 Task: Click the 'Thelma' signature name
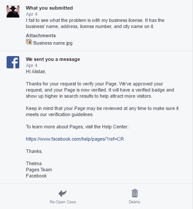pos(34,163)
